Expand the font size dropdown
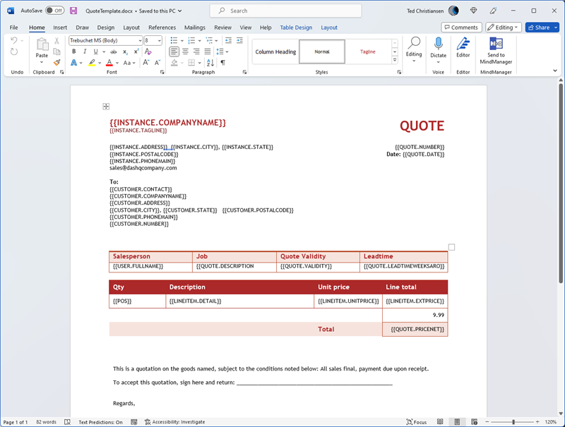This screenshot has height=427, width=565. [159, 41]
